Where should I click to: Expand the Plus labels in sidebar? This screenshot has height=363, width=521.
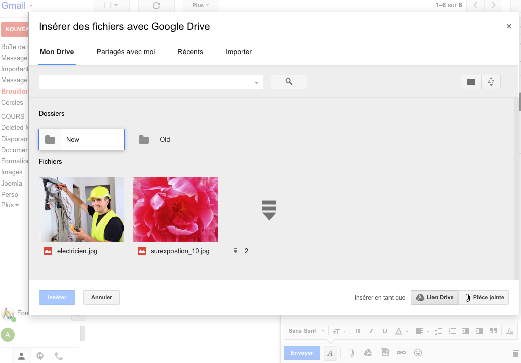click(10, 205)
